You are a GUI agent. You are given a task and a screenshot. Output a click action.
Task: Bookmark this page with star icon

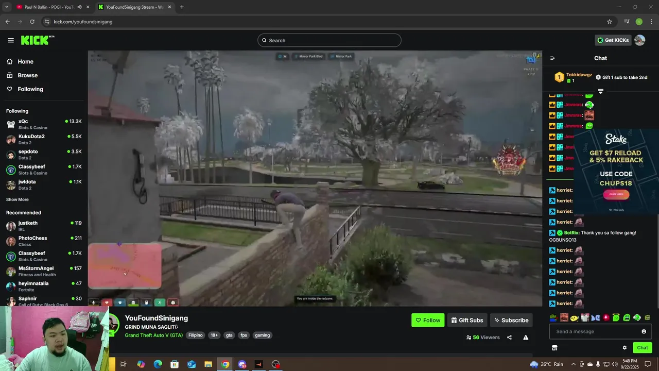[x=610, y=22]
